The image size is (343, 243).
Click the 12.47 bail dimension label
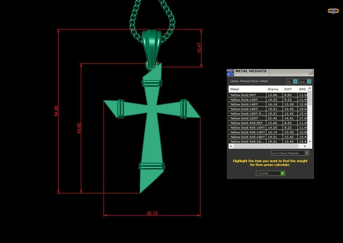click(199, 47)
